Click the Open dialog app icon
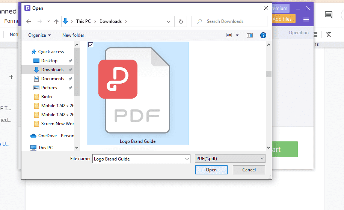The height and width of the screenshot is (210, 344). (27, 8)
